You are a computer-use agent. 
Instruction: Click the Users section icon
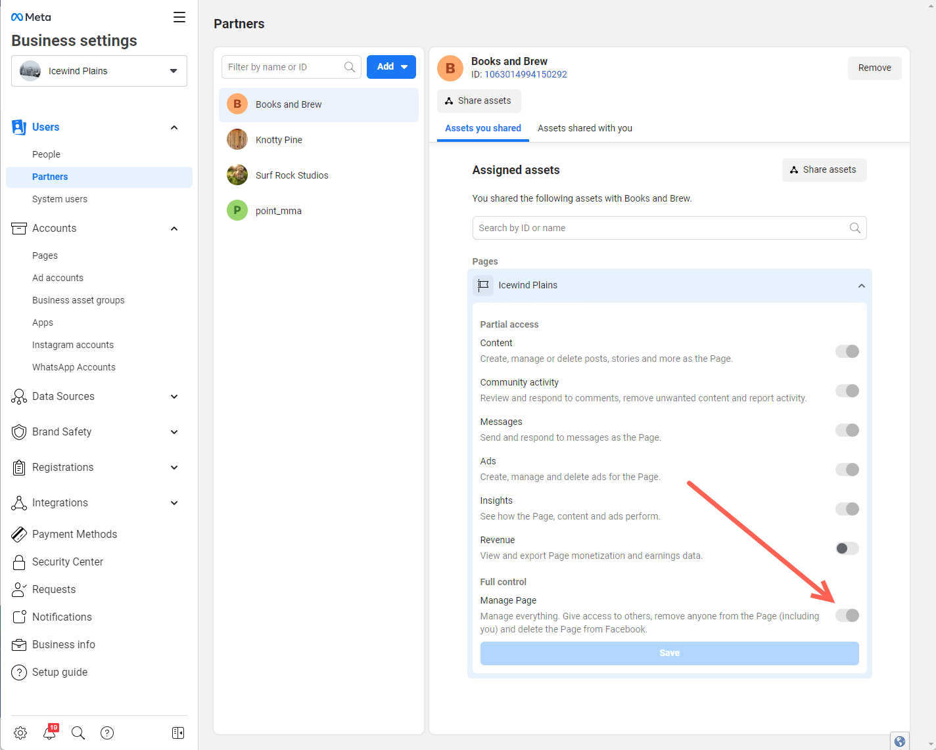(19, 127)
